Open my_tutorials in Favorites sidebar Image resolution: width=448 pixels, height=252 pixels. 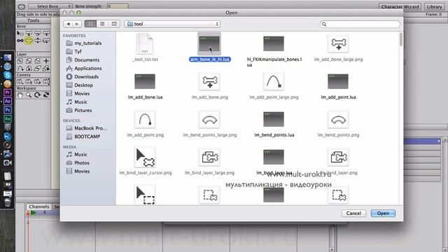pyautogui.click(x=87, y=43)
